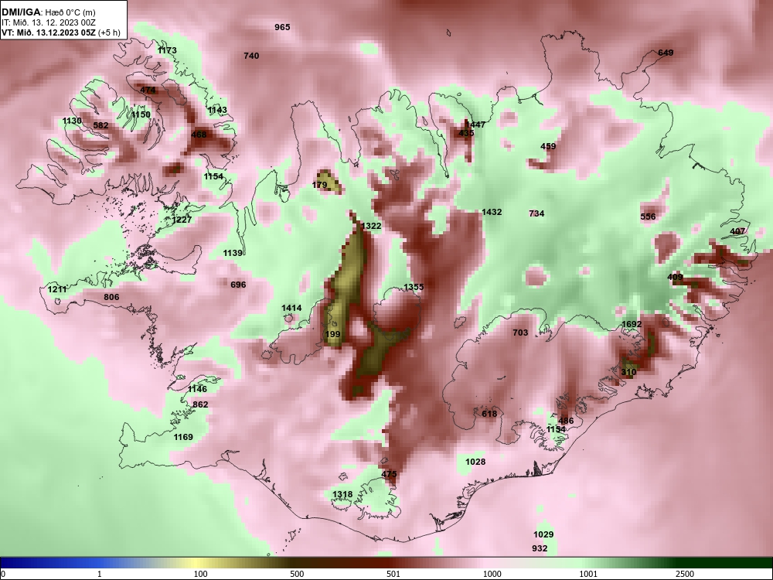Select the 1028 value label

[475, 462]
